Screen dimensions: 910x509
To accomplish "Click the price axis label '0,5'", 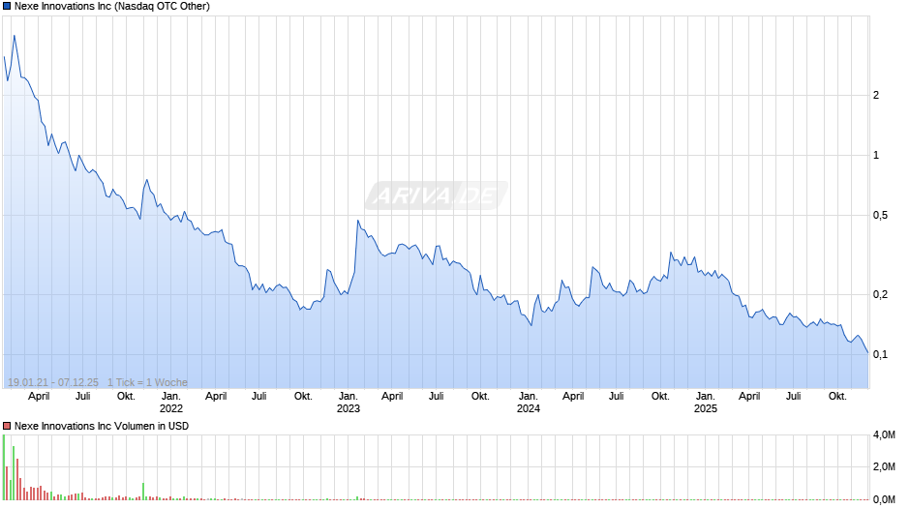I will [880, 216].
